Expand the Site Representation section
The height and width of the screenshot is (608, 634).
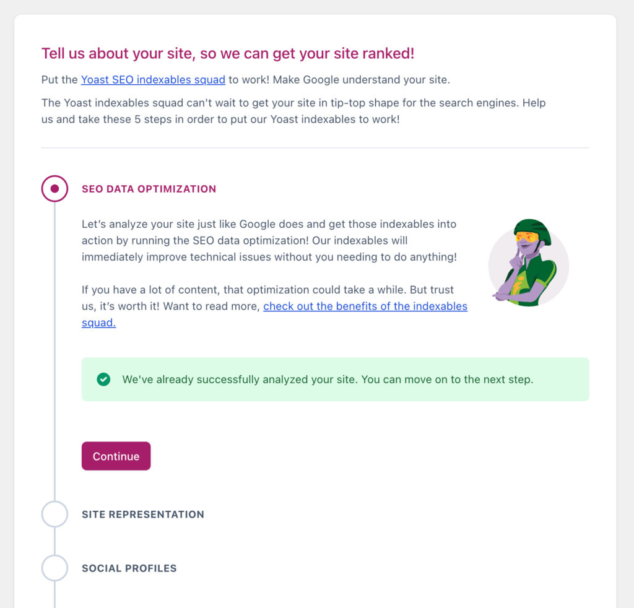point(142,514)
